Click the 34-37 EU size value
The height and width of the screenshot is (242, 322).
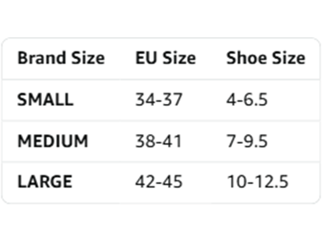point(159,100)
